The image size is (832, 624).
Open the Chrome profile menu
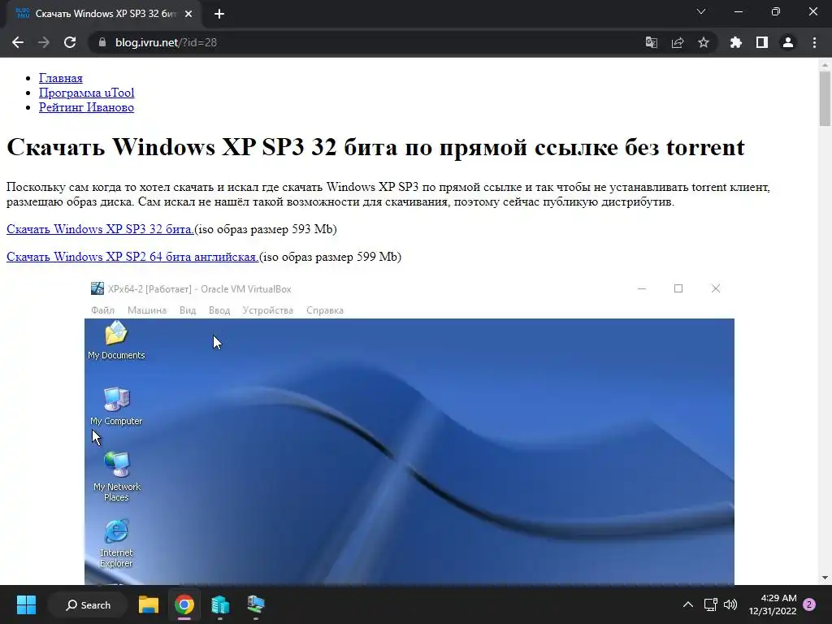pyautogui.click(x=788, y=42)
